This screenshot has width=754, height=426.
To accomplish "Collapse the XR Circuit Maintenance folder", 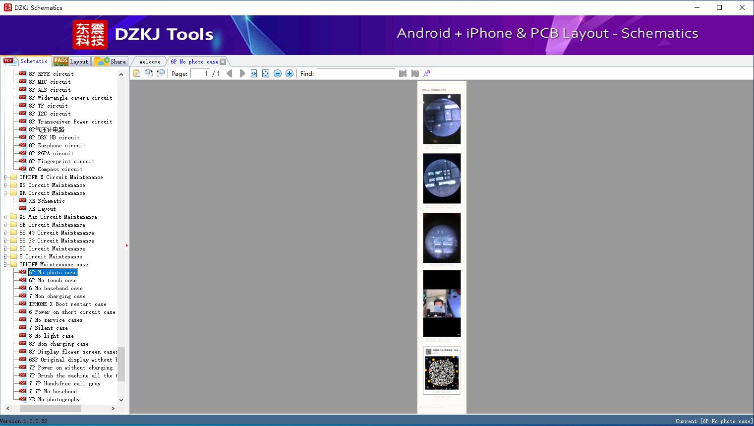I will coord(5,193).
